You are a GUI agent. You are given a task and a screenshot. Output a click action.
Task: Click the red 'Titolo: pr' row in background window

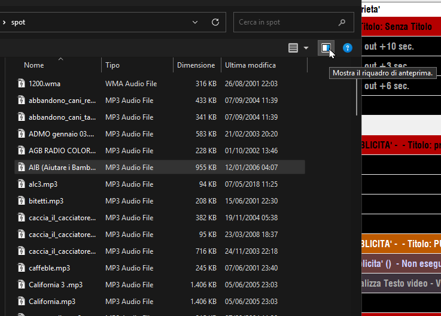[x=401, y=145]
